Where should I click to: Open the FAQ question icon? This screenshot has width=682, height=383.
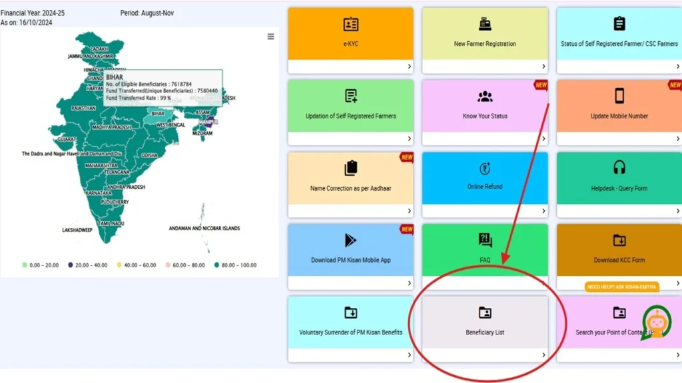pyautogui.click(x=485, y=240)
